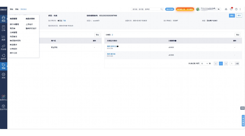Viewport: 245px width, 136px height.
Task: Open 应用中心 app center icon
Action: click(3, 97)
